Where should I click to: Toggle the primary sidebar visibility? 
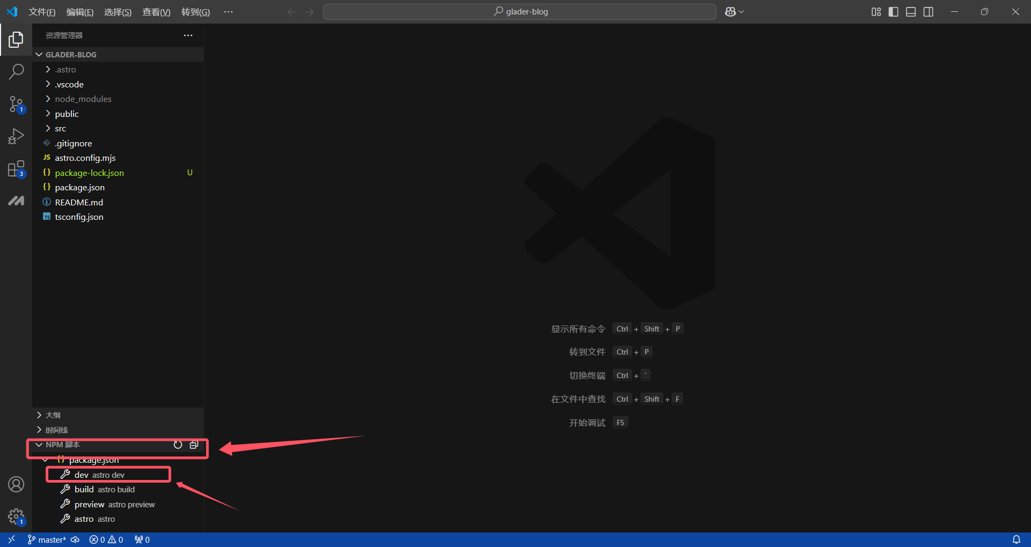[894, 12]
